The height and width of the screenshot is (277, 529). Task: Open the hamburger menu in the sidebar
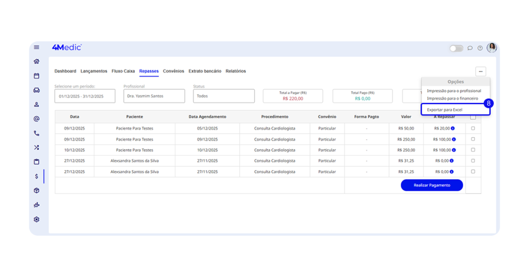coord(37,47)
